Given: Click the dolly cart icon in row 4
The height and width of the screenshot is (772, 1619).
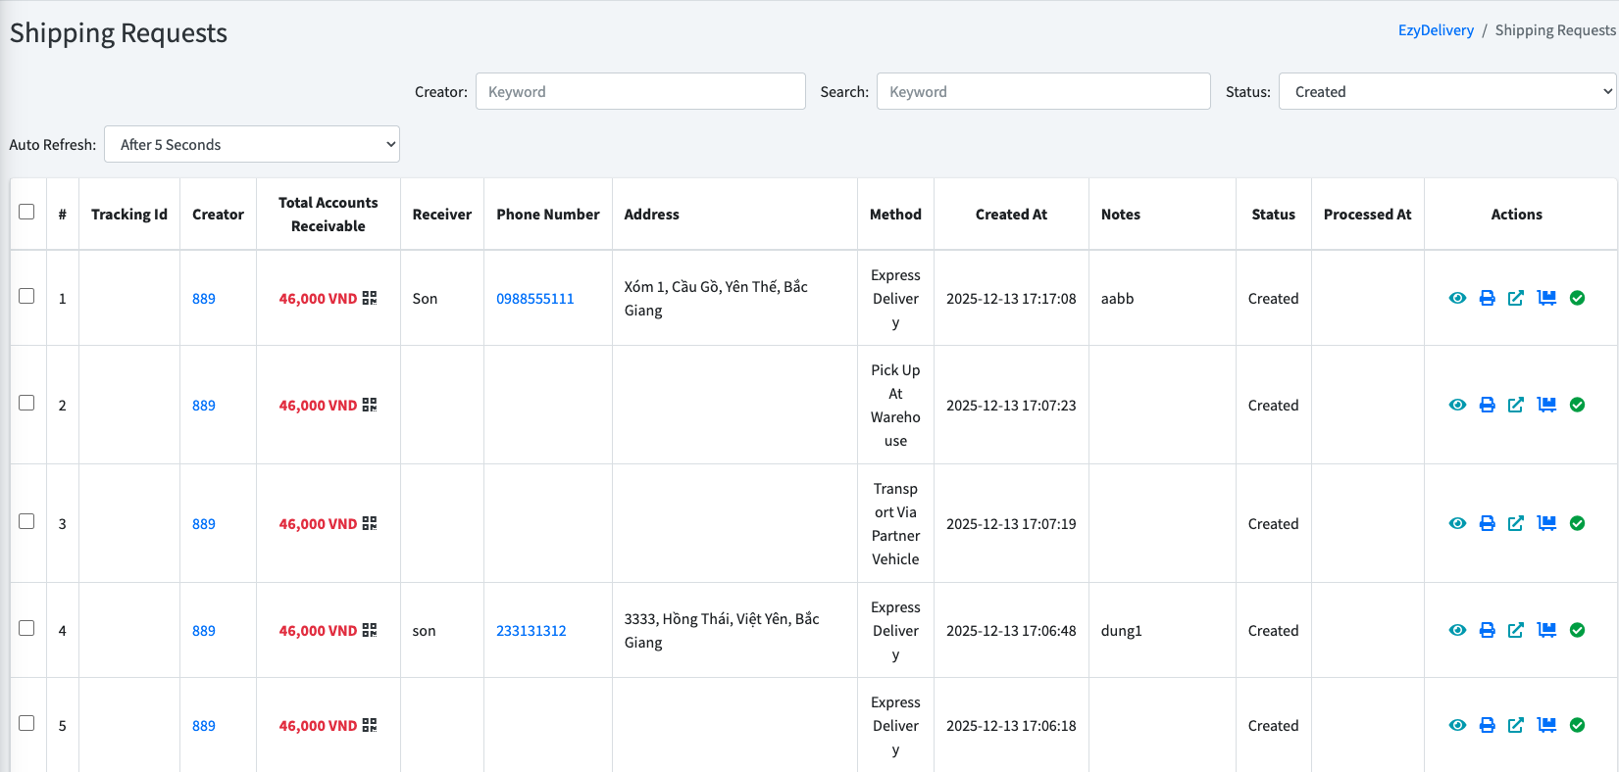Looking at the screenshot, I should pos(1546,630).
